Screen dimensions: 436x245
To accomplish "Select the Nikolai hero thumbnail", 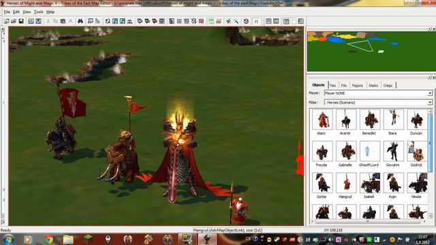I will tap(417, 183).
